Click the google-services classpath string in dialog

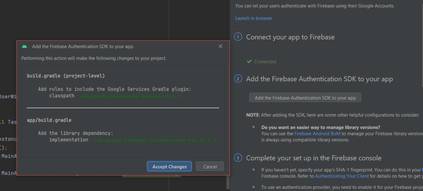(x=129, y=95)
